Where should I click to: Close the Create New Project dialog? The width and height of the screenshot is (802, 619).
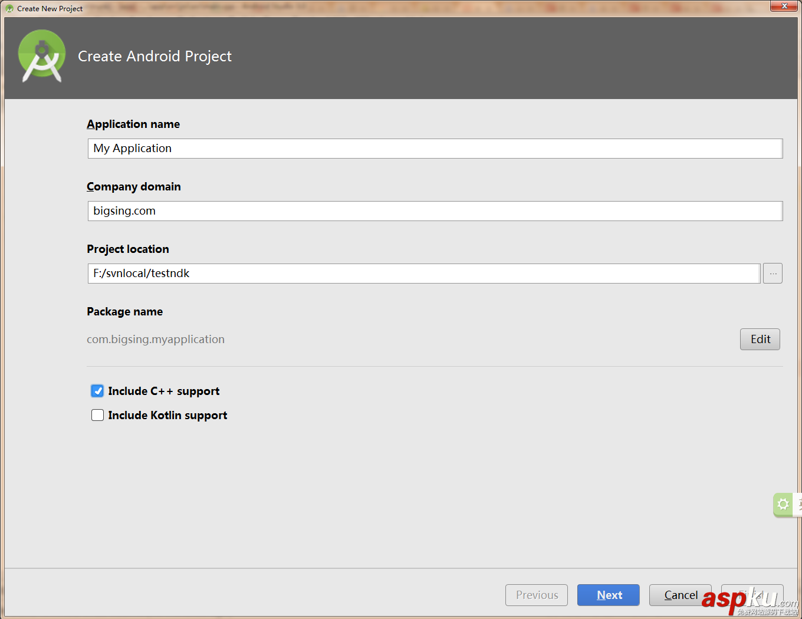(x=784, y=6)
